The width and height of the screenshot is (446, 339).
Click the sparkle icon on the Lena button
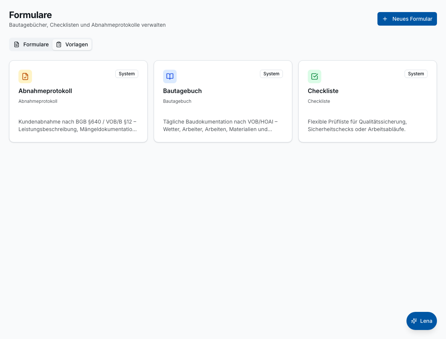[414, 321]
